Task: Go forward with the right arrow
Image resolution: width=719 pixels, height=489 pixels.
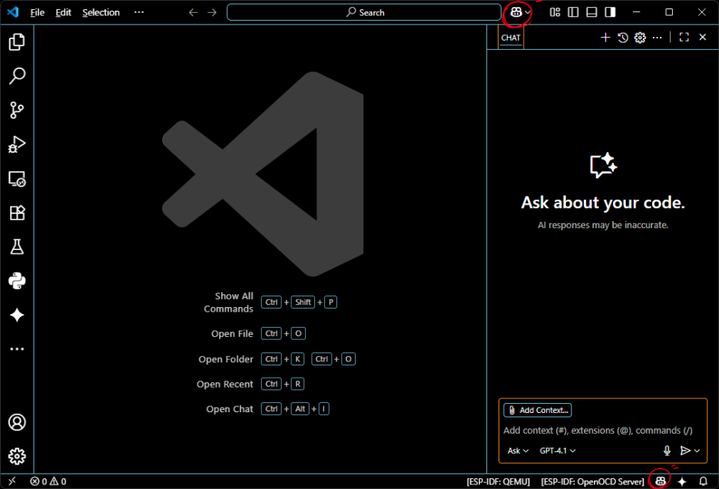Action: pos(212,12)
